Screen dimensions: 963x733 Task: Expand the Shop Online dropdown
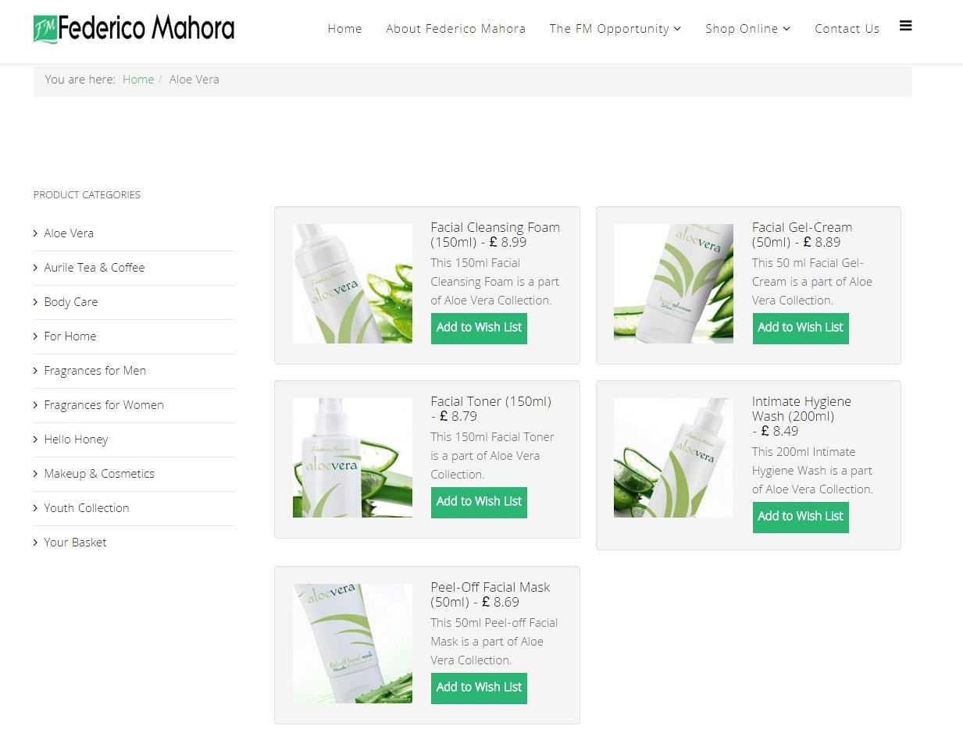pyautogui.click(x=747, y=29)
